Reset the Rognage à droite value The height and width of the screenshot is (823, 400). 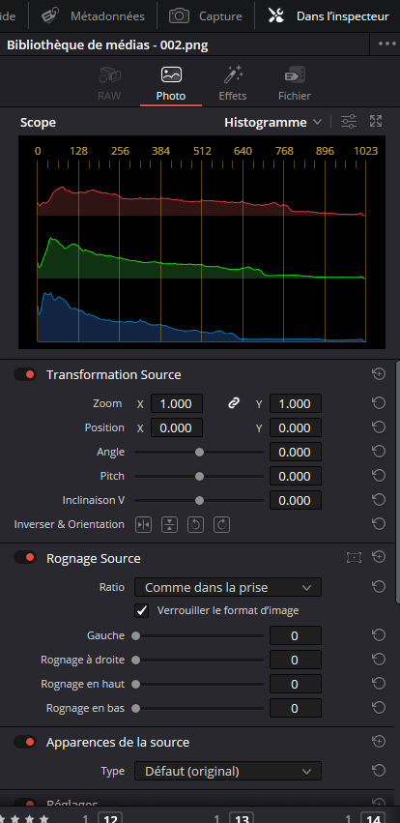(x=379, y=660)
